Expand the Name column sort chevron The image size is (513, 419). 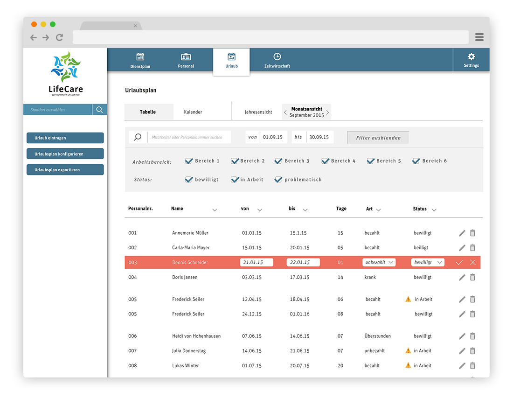(215, 210)
